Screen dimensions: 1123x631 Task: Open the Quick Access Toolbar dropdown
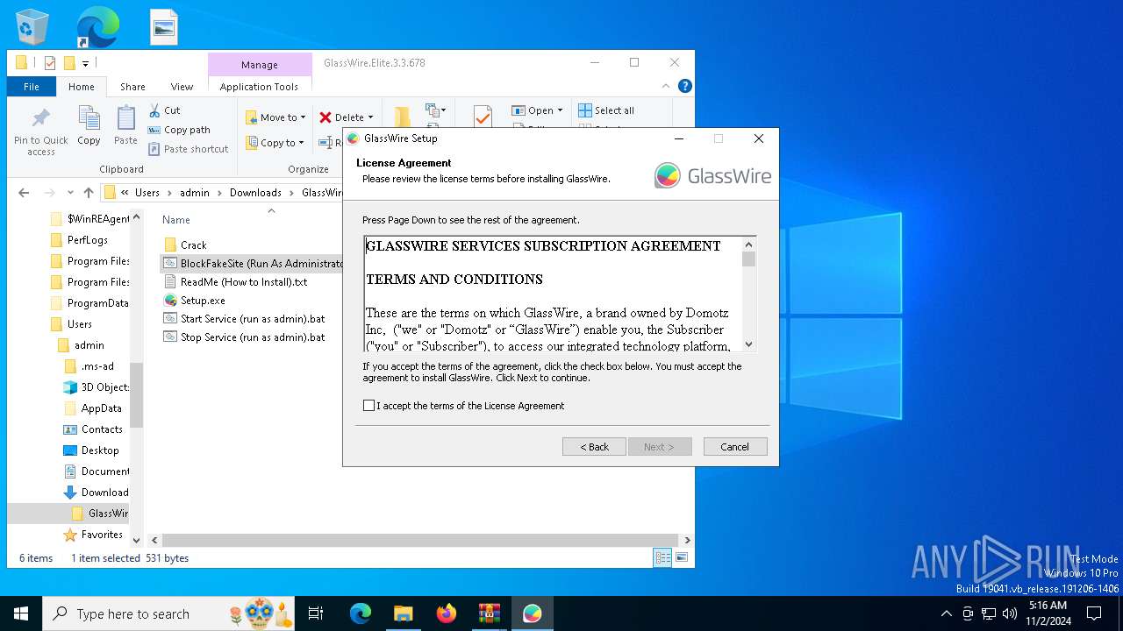(85, 63)
